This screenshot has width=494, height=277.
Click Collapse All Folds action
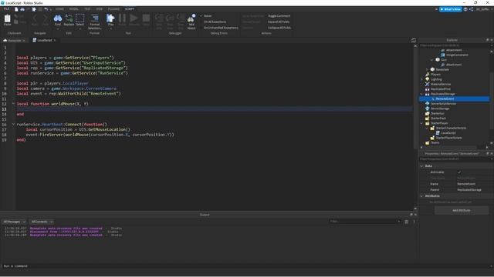pyautogui.click(x=279, y=28)
